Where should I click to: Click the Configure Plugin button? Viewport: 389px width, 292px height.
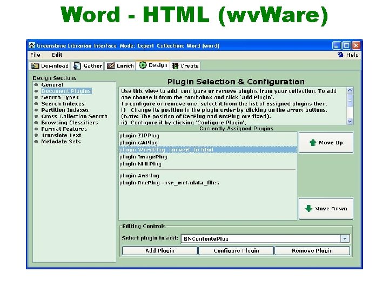tap(236, 250)
